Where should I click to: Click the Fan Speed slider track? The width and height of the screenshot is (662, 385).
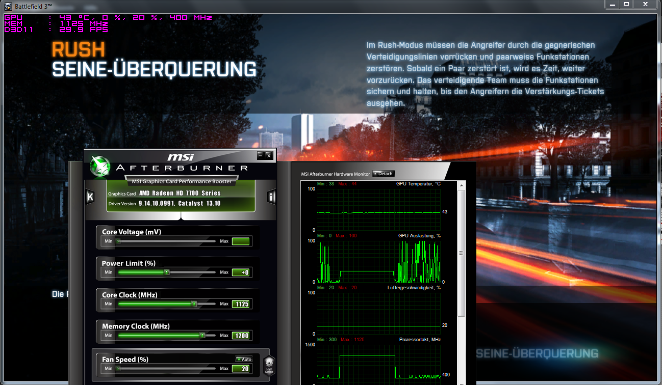click(167, 368)
